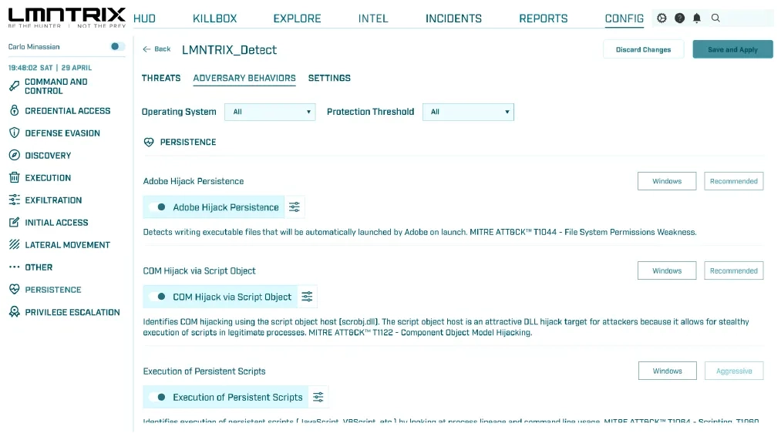
Task: Switch to the SETTINGS tab
Action: (329, 78)
